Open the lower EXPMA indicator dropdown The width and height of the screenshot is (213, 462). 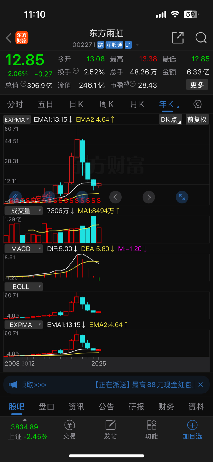pos(24,325)
